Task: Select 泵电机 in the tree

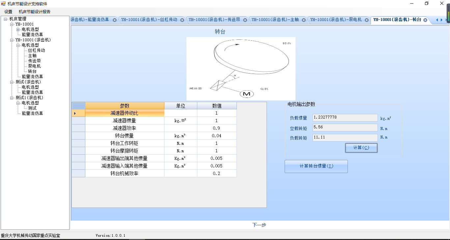Action: click(x=34, y=66)
